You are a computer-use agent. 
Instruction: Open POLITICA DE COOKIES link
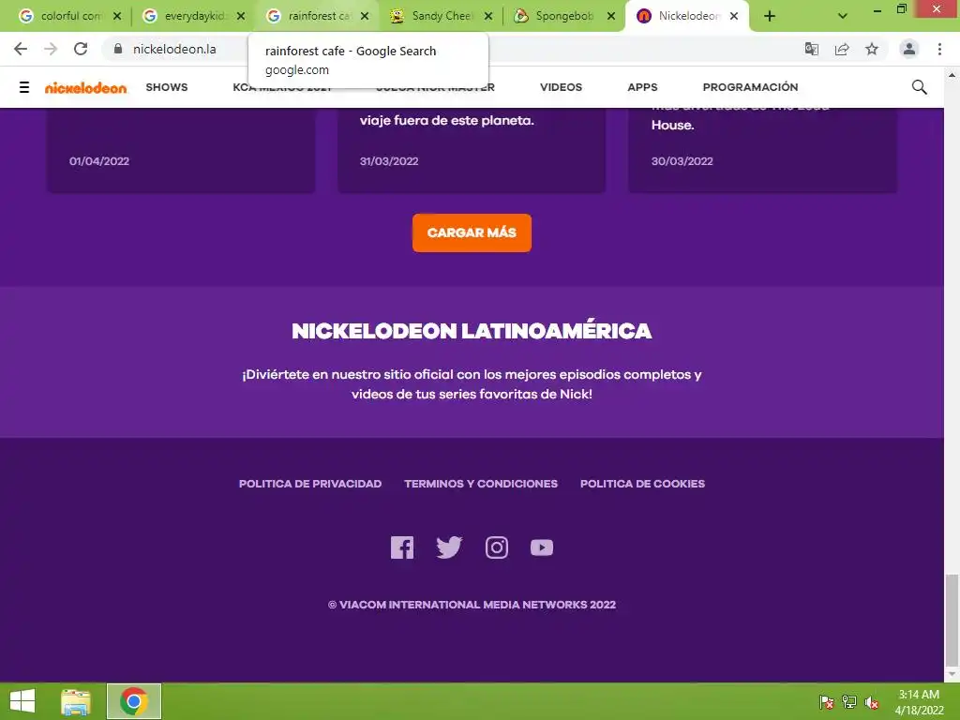coord(642,484)
